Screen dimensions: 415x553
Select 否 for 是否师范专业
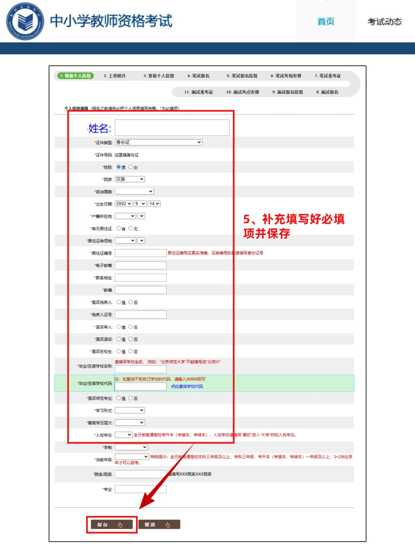(131, 398)
